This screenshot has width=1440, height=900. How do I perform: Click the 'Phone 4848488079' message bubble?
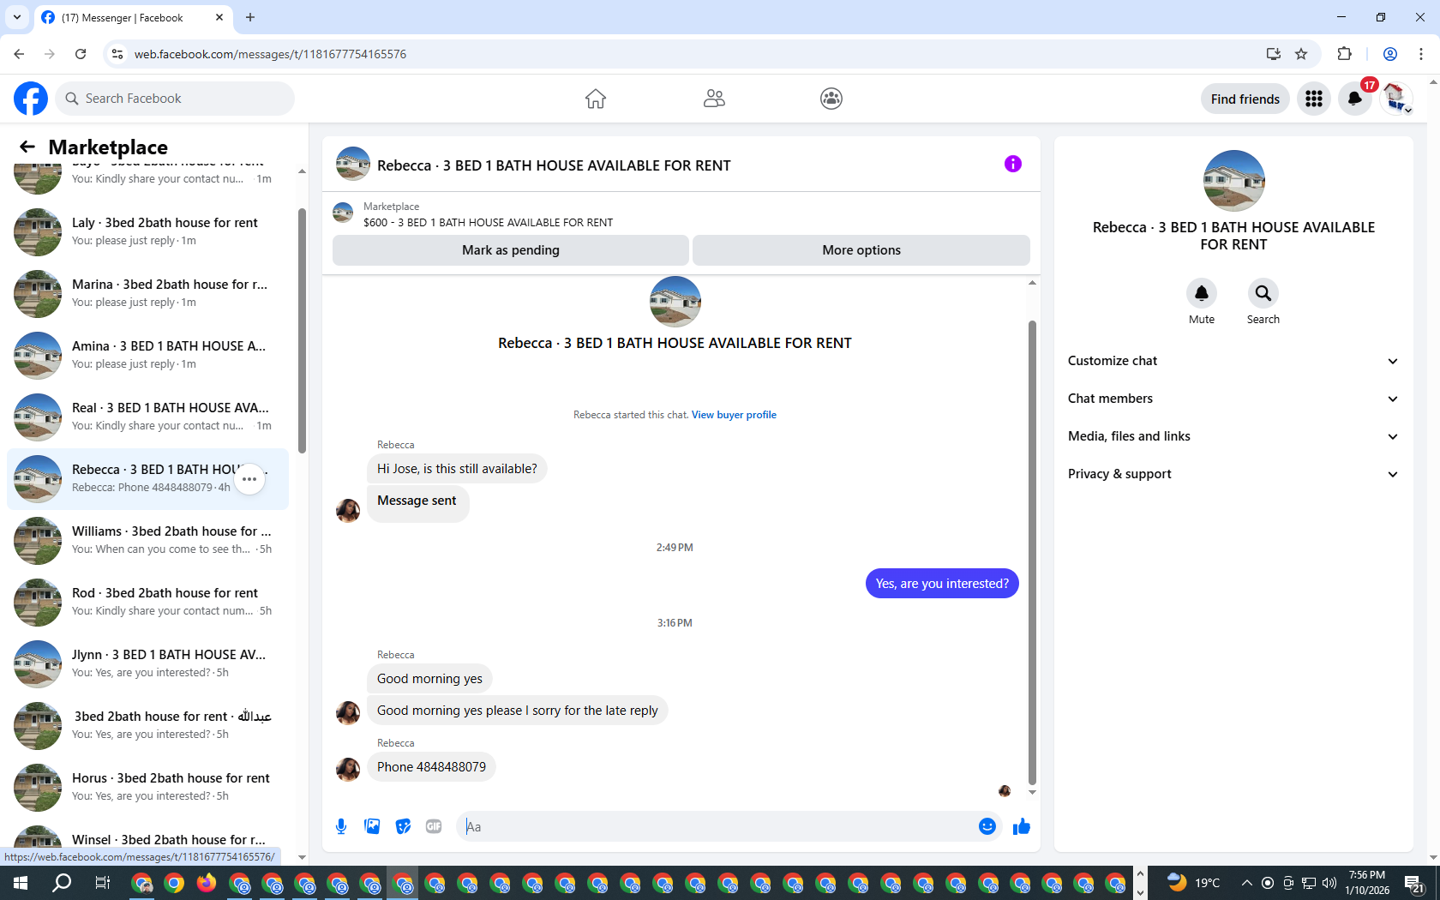pos(431,767)
